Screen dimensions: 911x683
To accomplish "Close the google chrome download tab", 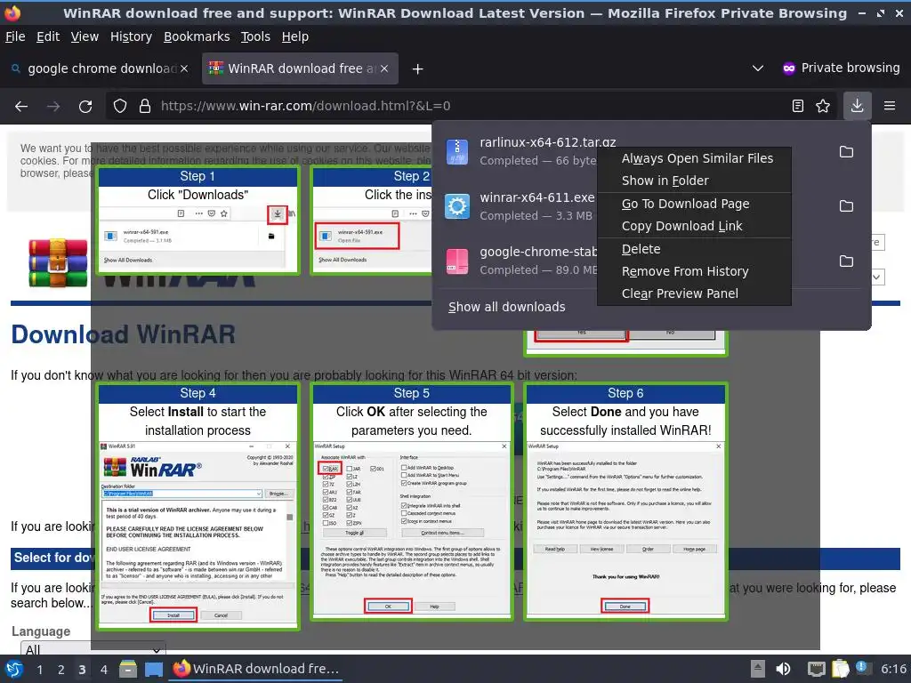I will pyautogui.click(x=183, y=68).
